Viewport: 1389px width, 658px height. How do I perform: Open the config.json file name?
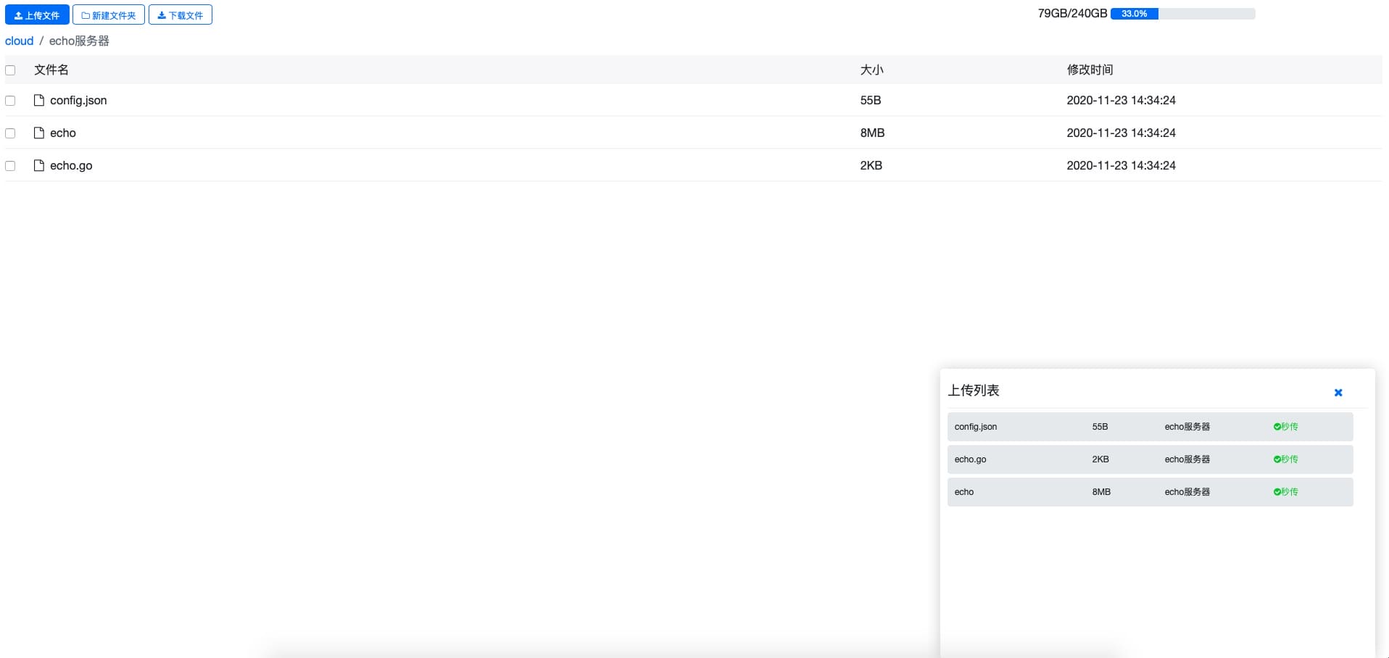pyautogui.click(x=78, y=101)
